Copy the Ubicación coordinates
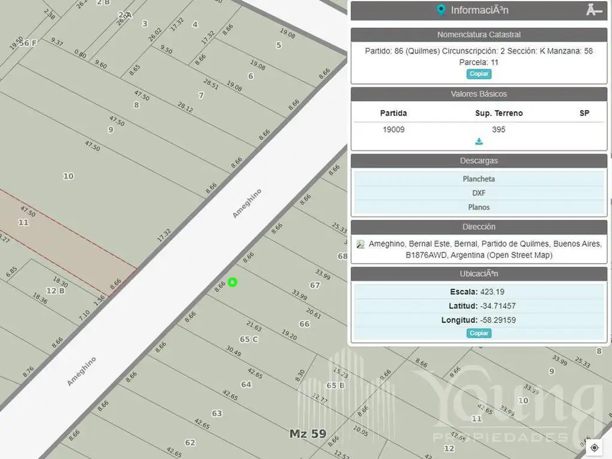Viewport: 612px width, 459px height. 479,333
